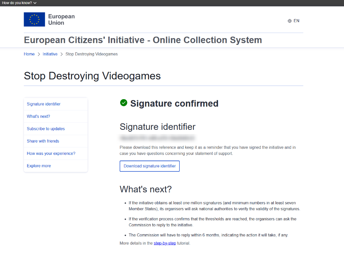Expand the 'How do you know?' dropdown
344x257 pixels.
coord(19,3)
